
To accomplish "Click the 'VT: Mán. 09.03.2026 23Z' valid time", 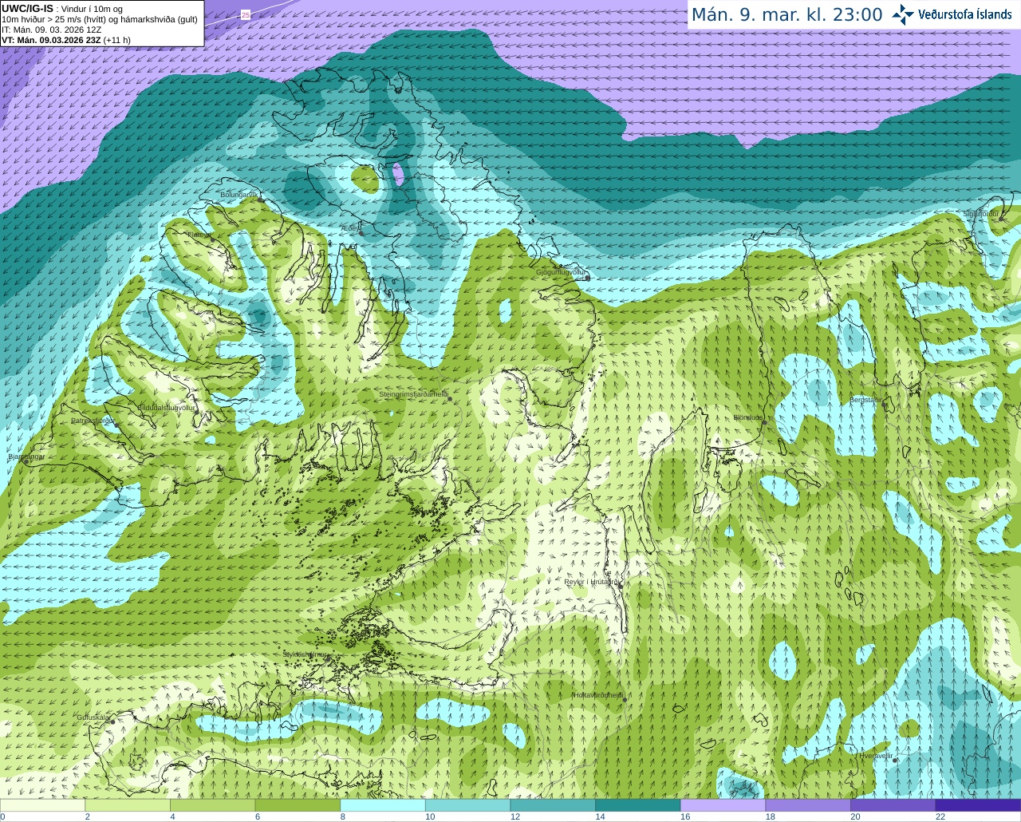I will click(52, 40).
